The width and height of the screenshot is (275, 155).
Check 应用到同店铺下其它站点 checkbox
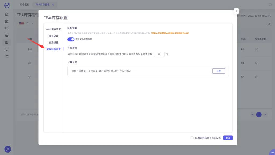[192, 138]
